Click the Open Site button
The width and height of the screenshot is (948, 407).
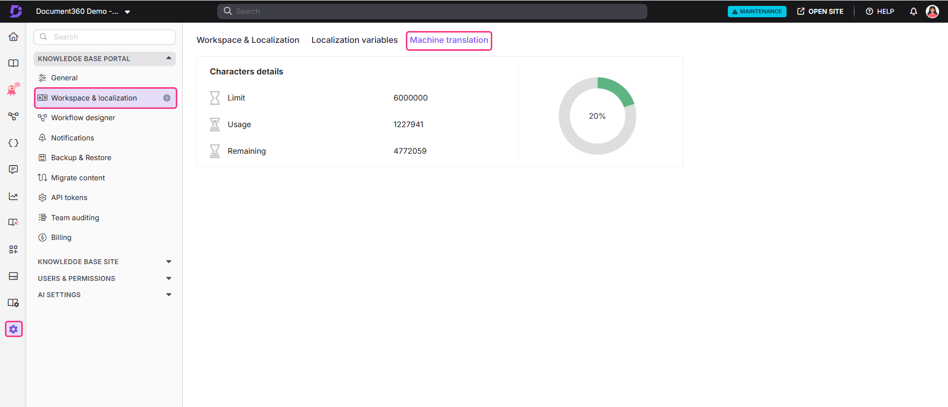[x=820, y=11]
